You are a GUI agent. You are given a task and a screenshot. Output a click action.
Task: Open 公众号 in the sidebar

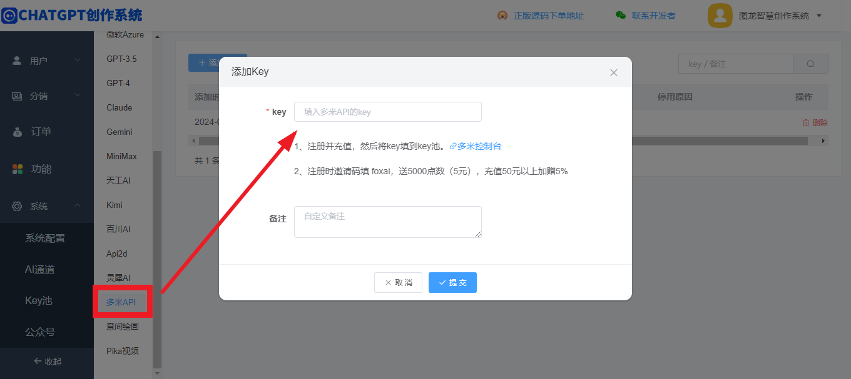click(39, 332)
